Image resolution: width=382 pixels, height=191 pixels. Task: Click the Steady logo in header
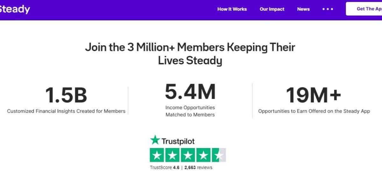15,9
